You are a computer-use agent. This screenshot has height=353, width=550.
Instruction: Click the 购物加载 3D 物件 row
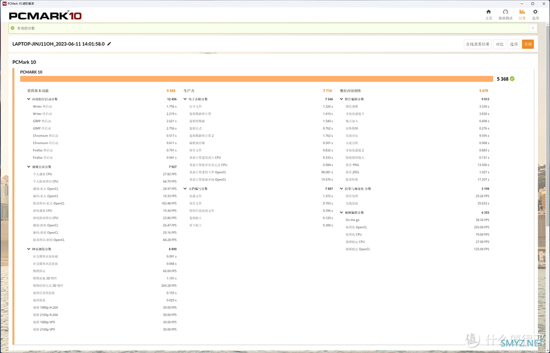[x=104, y=278]
